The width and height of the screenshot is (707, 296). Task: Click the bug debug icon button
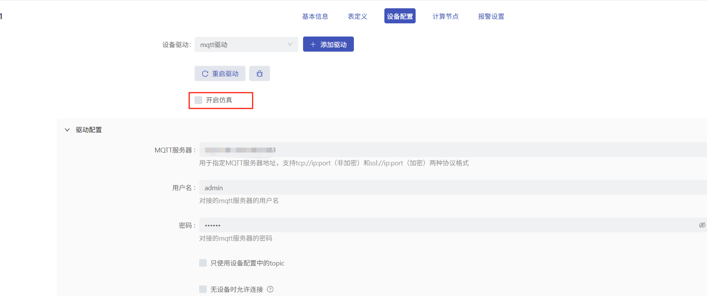tap(259, 73)
